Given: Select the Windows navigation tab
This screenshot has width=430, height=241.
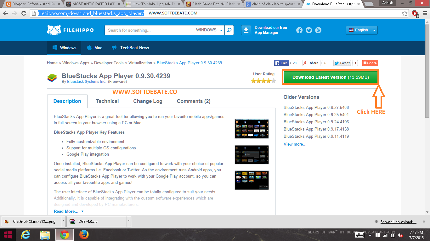Looking at the screenshot, I should tap(64, 48).
